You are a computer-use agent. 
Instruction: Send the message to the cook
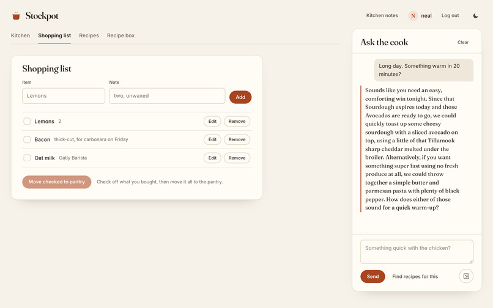pyautogui.click(x=373, y=276)
